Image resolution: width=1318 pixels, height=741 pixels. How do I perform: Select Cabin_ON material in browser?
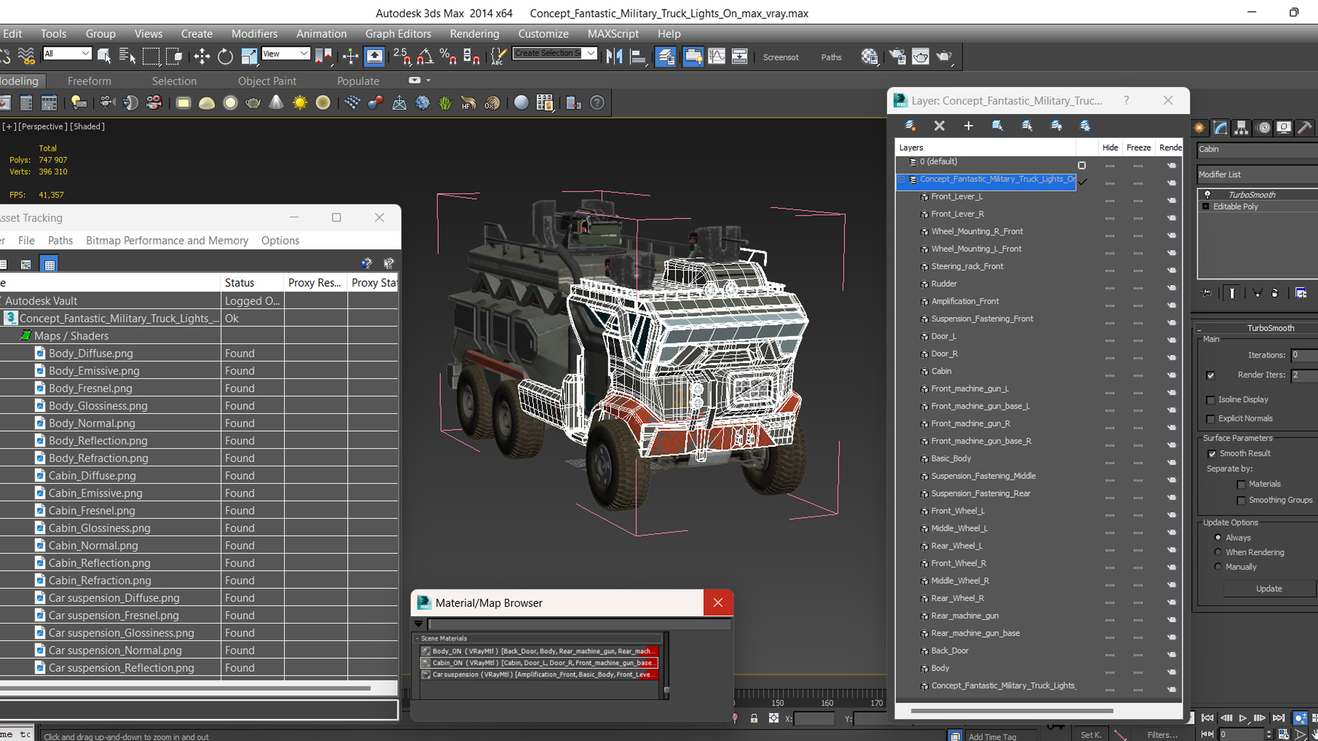coord(539,663)
